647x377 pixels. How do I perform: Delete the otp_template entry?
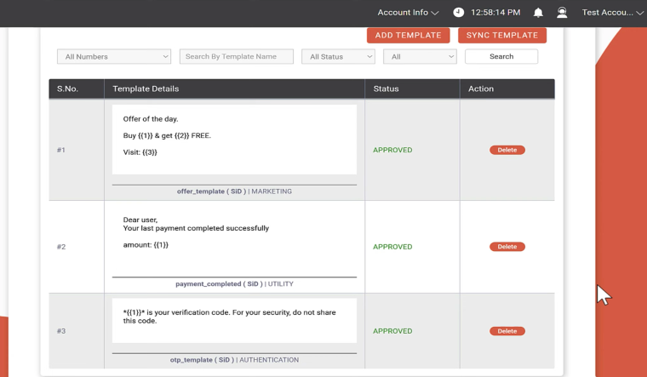(x=507, y=331)
